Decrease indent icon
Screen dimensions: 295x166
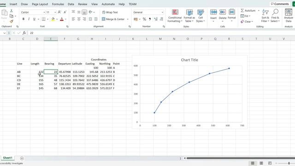pyautogui.click(x=90, y=19)
